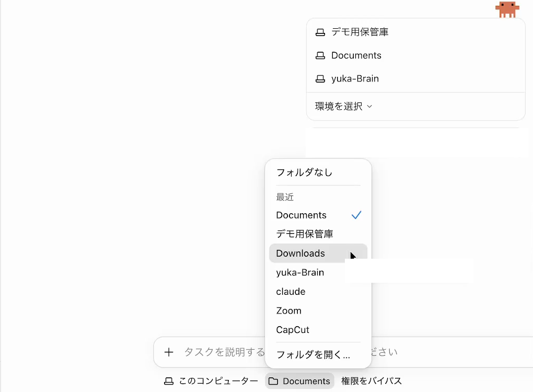Screen dimensions: 533x392
Task: Open Documents folder selector at bottom
Action: point(299,381)
